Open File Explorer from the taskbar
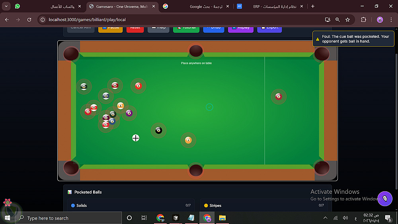 222,218
